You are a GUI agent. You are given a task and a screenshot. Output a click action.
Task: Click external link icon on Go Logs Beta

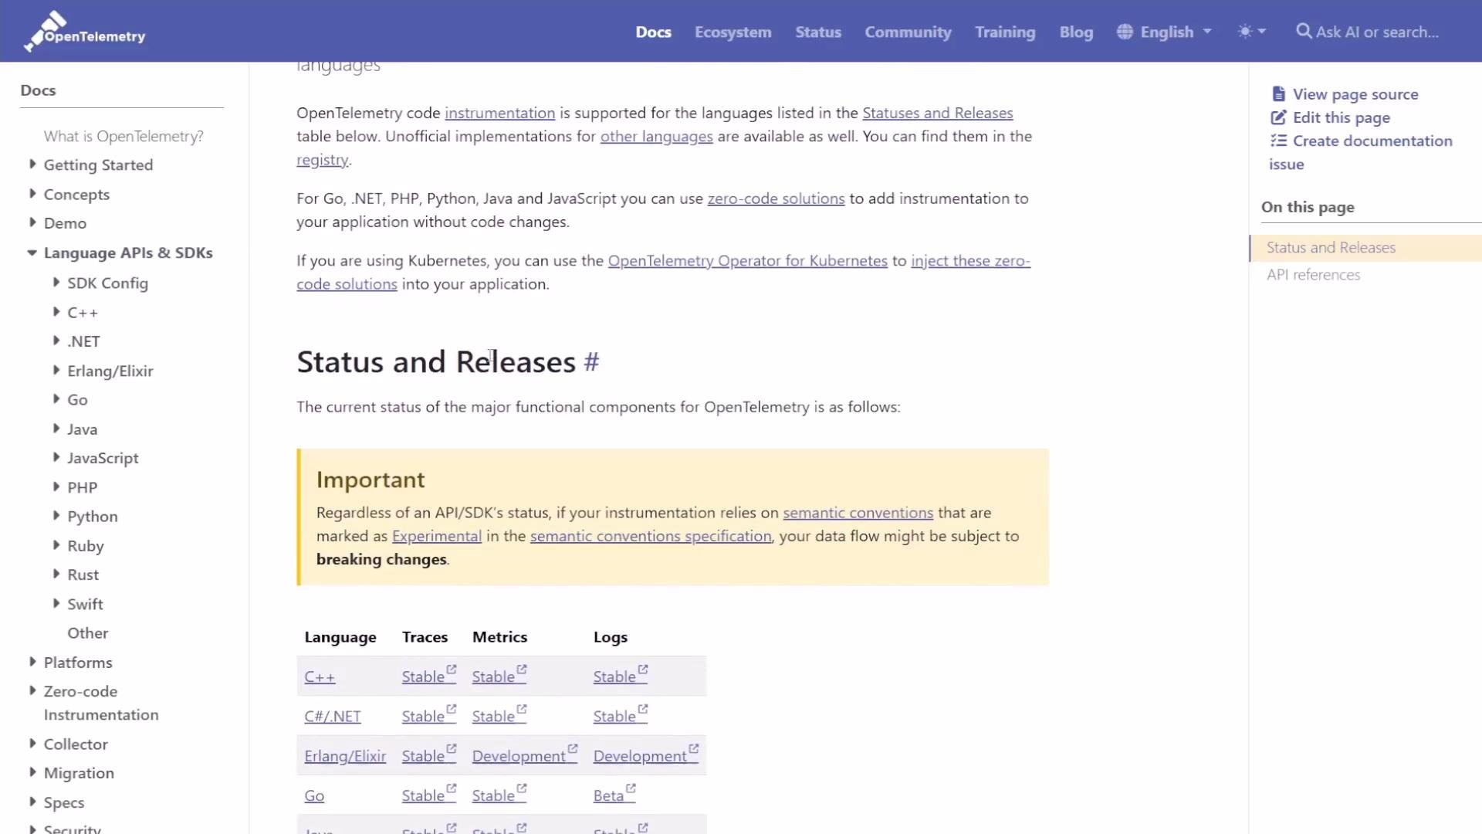631,788
